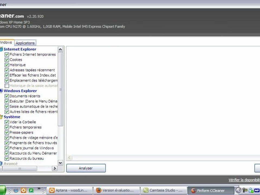Toggle Vider la Corbeille checkbox
The width and height of the screenshot is (260, 195).
point(7,122)
